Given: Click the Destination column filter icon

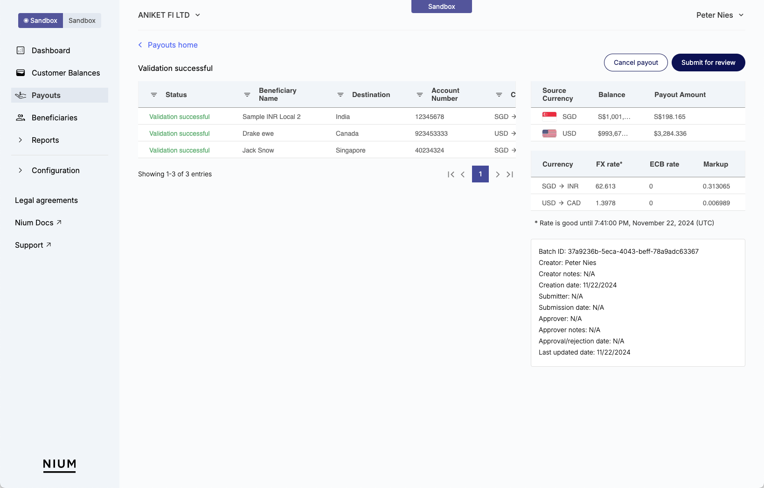Looking at the screenshot, I should click(340, 95).
